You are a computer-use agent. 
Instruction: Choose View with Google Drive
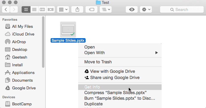(120, 71)
